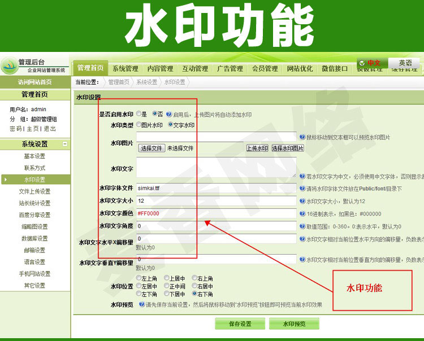Open 数据库设置 in sidebar
This screenshot has height=341, width=424.
click(34, 238)
